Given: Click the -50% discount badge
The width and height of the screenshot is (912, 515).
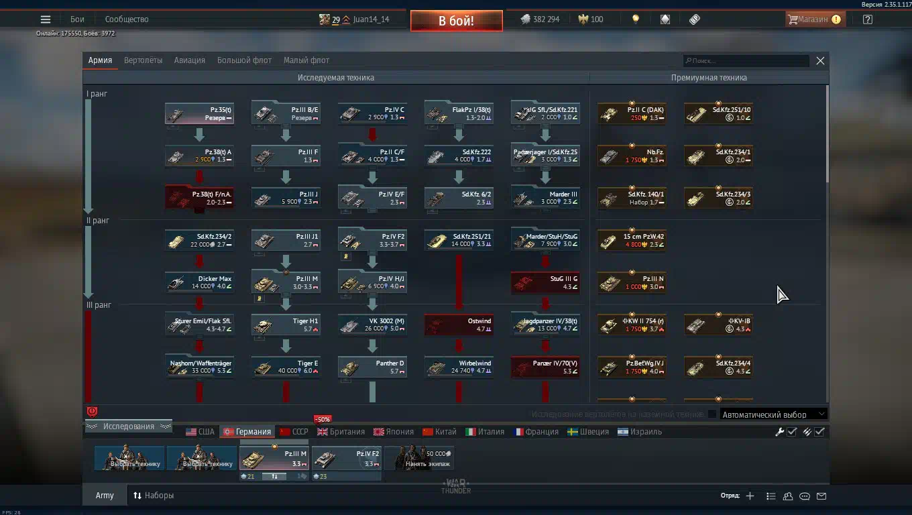Looking at the screenshot, I should click(x=323, y=420).
